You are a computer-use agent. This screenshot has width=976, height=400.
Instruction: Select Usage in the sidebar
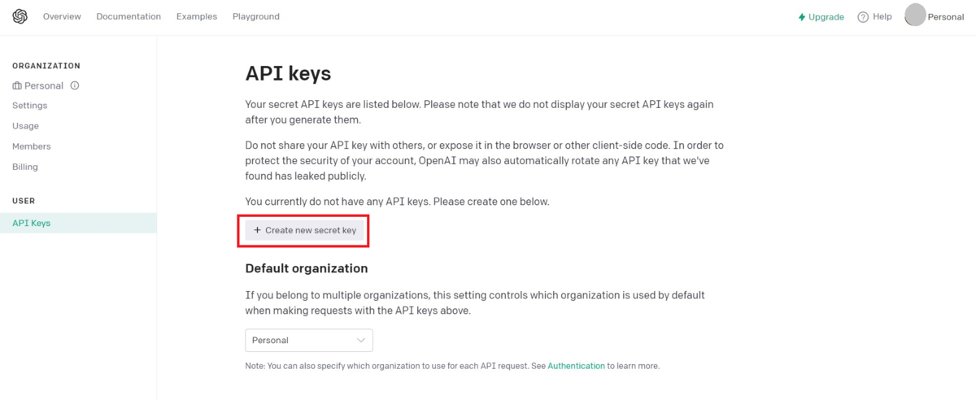[x=25, y=126]
